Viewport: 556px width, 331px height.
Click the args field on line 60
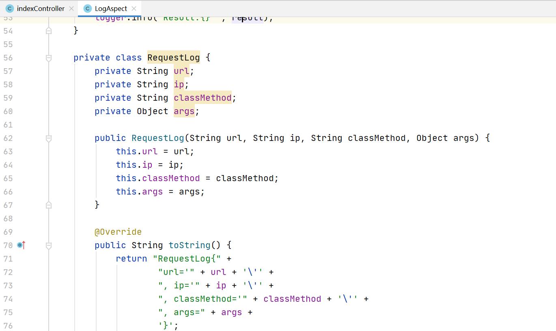point(184,111)
